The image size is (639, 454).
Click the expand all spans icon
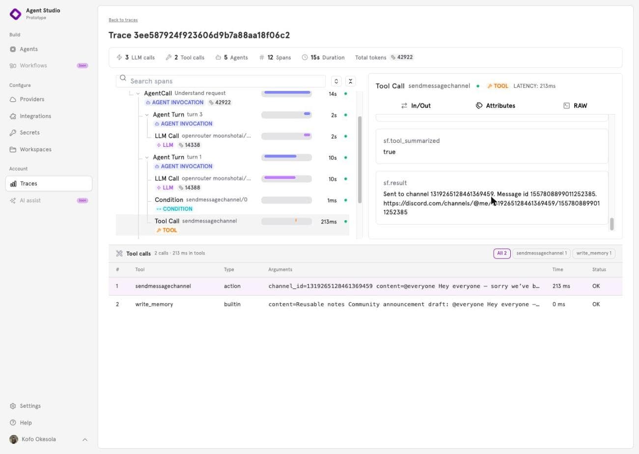tap(336, 81)
